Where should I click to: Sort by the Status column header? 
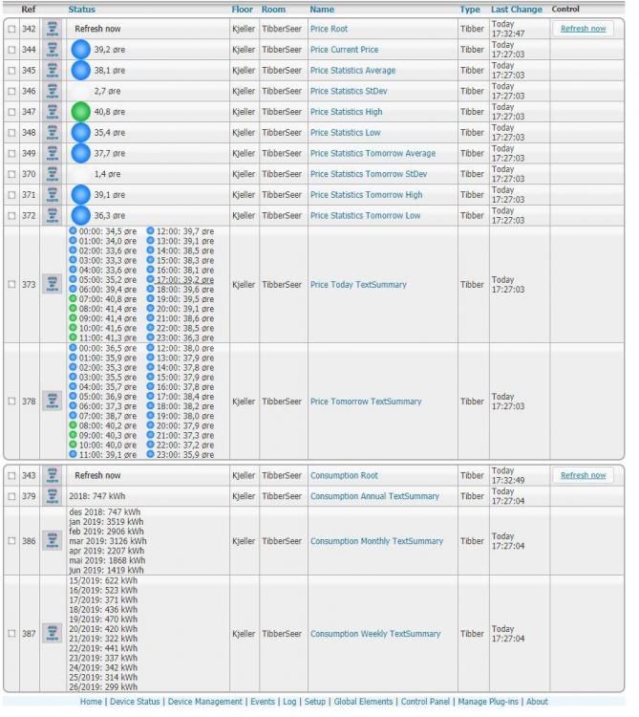click(82, 10)
